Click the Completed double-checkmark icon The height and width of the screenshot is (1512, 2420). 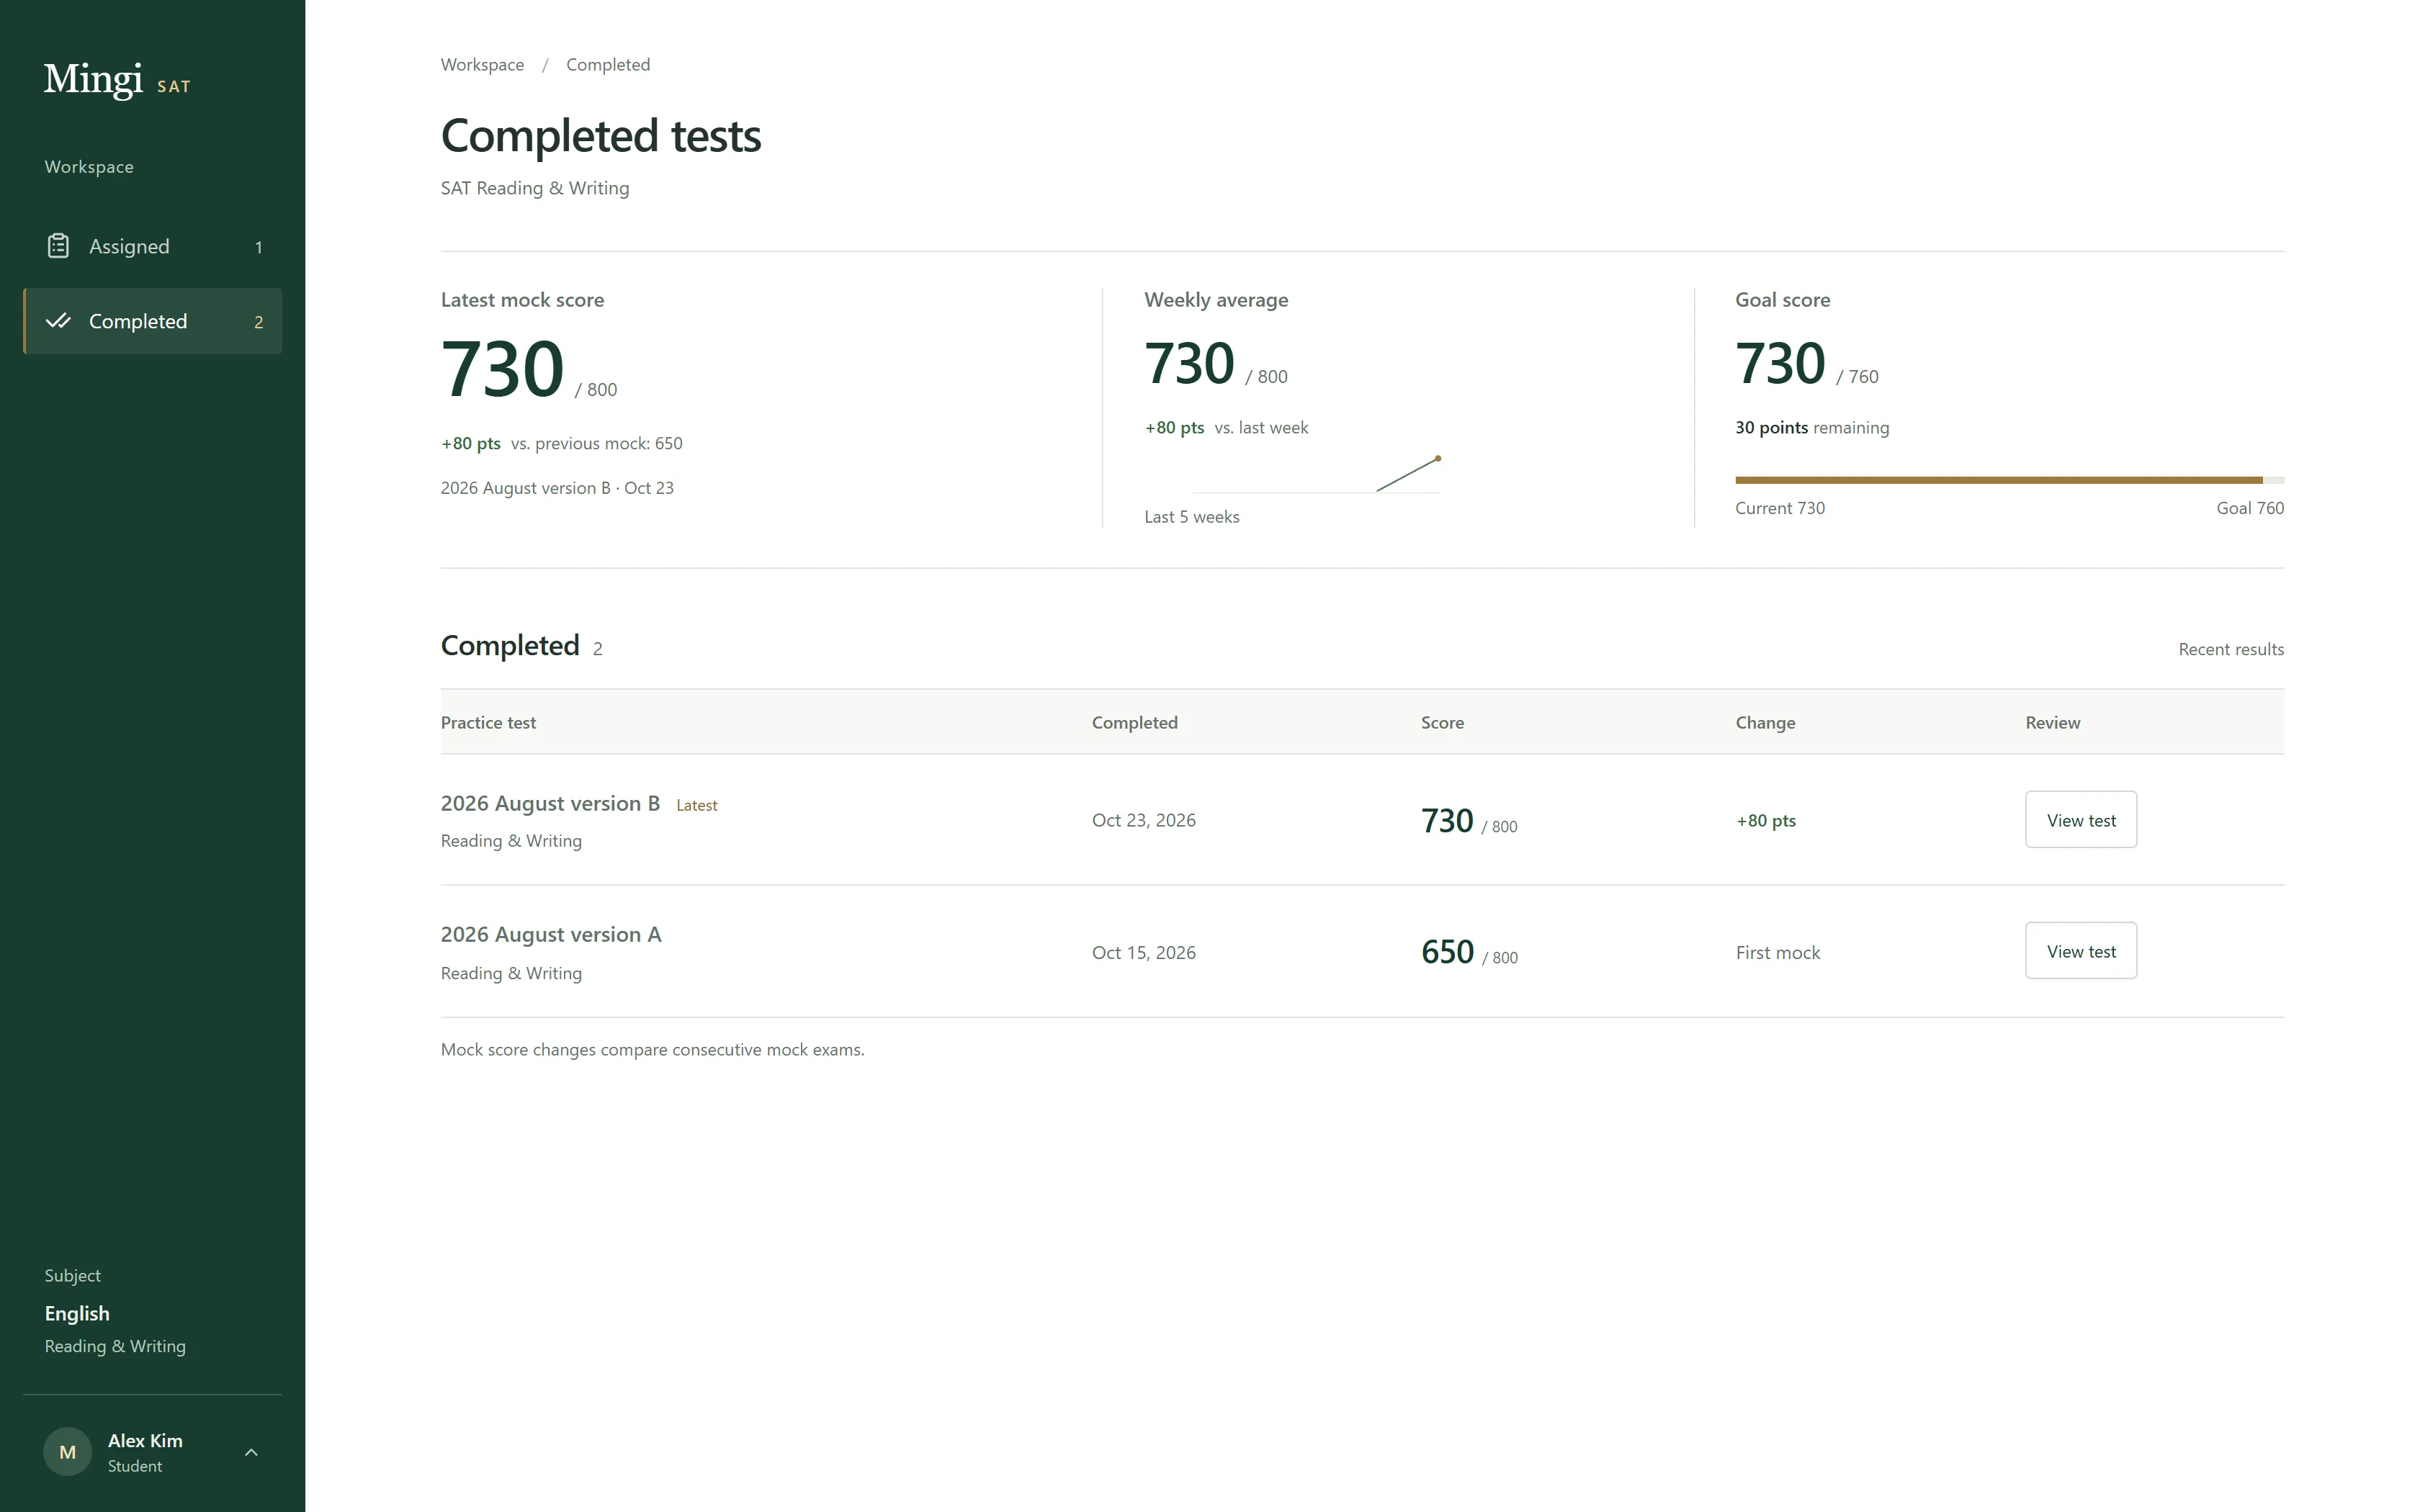coord(58,321)
